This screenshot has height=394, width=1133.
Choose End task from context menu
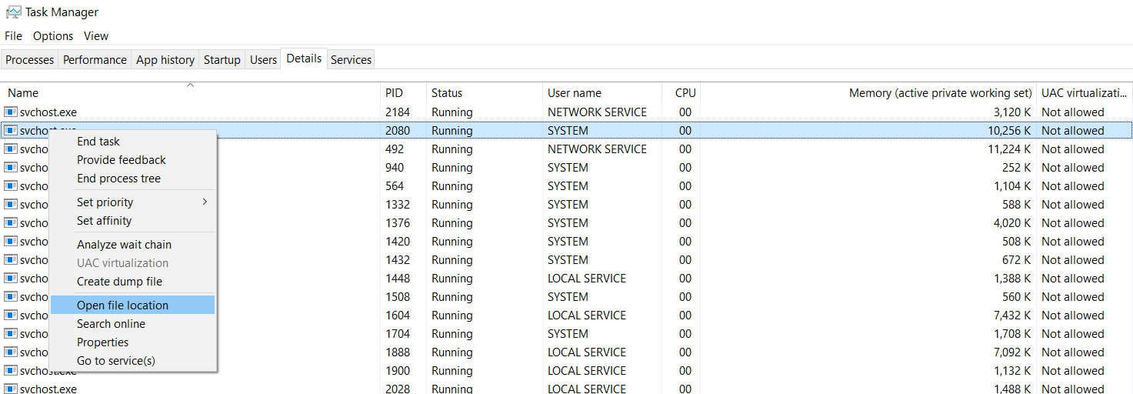coord(132,142)
